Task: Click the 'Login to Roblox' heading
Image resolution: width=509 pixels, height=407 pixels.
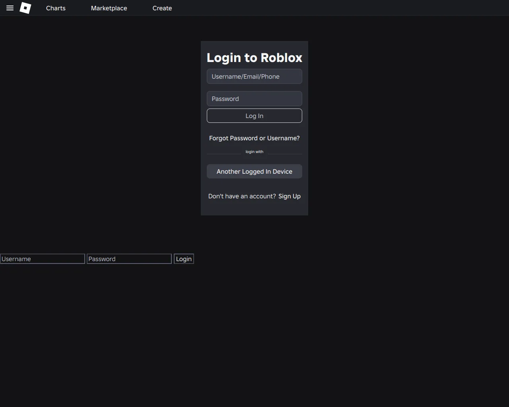Action: 254,58
